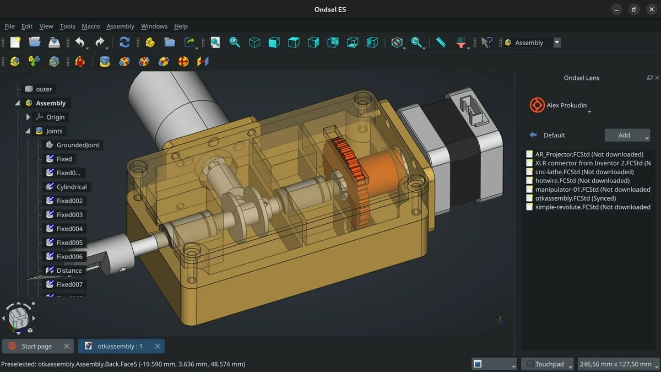
Task: Click the What's This help pointer icon
Action: click(x=486, y=42)
